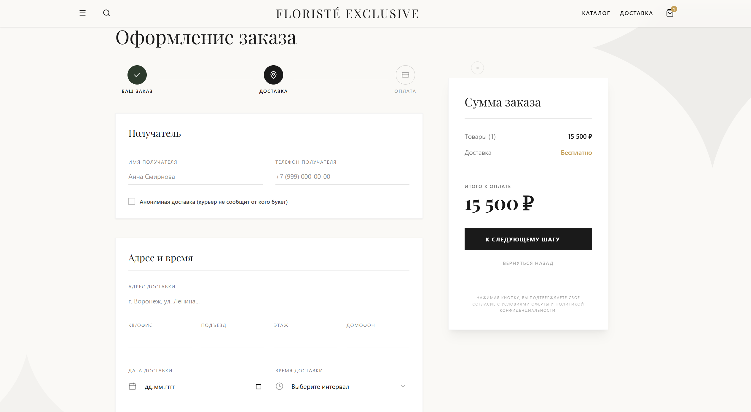Viewport: 751px width, 412px height.
Task: Click the 'Доставка' location pin step icon
Action: pyautogui.click(x=273, y=75)
